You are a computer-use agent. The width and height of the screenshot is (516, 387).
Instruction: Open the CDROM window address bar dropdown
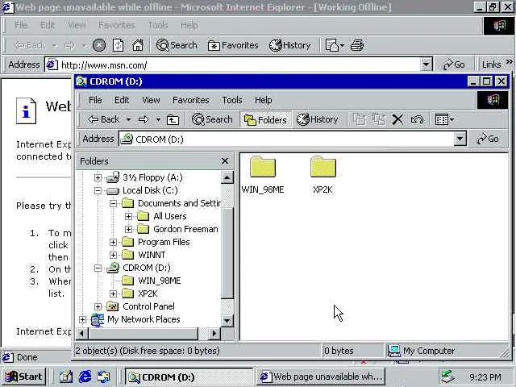tap(460, 139)
